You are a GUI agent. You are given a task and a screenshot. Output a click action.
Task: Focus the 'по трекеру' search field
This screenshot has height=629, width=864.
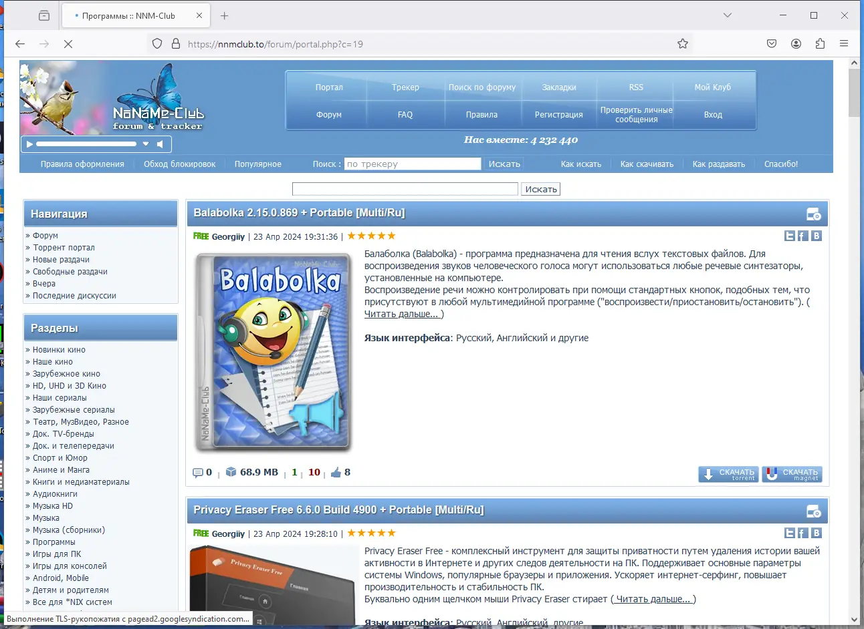tap(413, 164)
